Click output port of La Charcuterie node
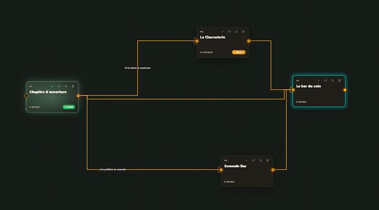Screen dimensions: 379x210 click(x=249, y=41)
